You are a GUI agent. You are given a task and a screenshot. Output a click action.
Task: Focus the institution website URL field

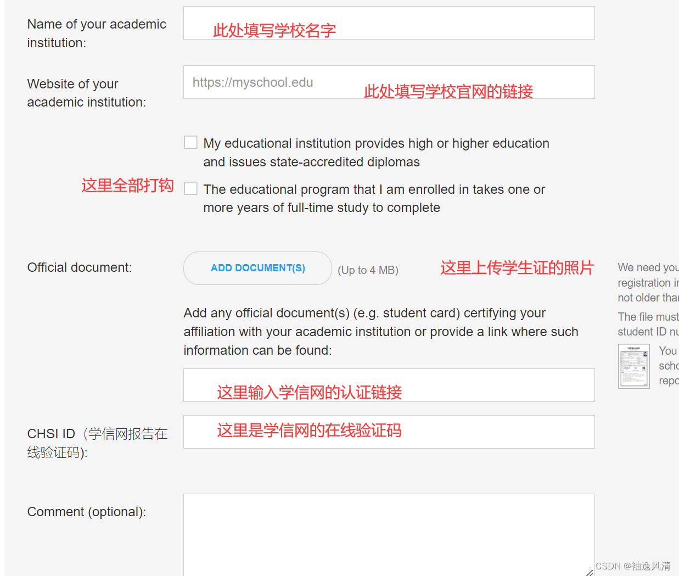(389, 82)
